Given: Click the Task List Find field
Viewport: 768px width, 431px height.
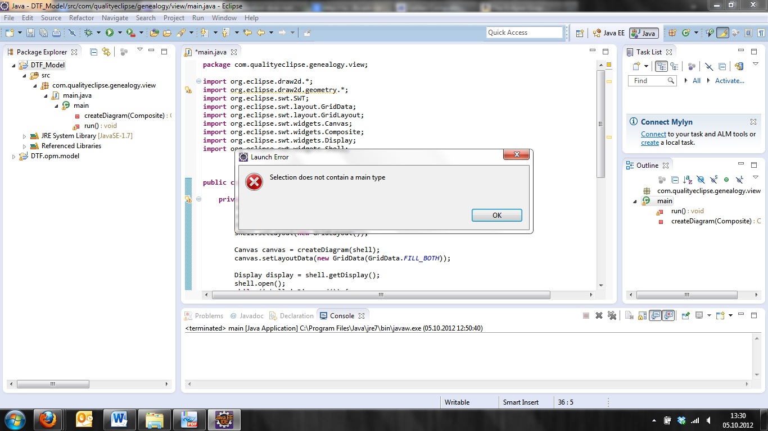Looking at the screenshot, I should (x=652, y=81).
